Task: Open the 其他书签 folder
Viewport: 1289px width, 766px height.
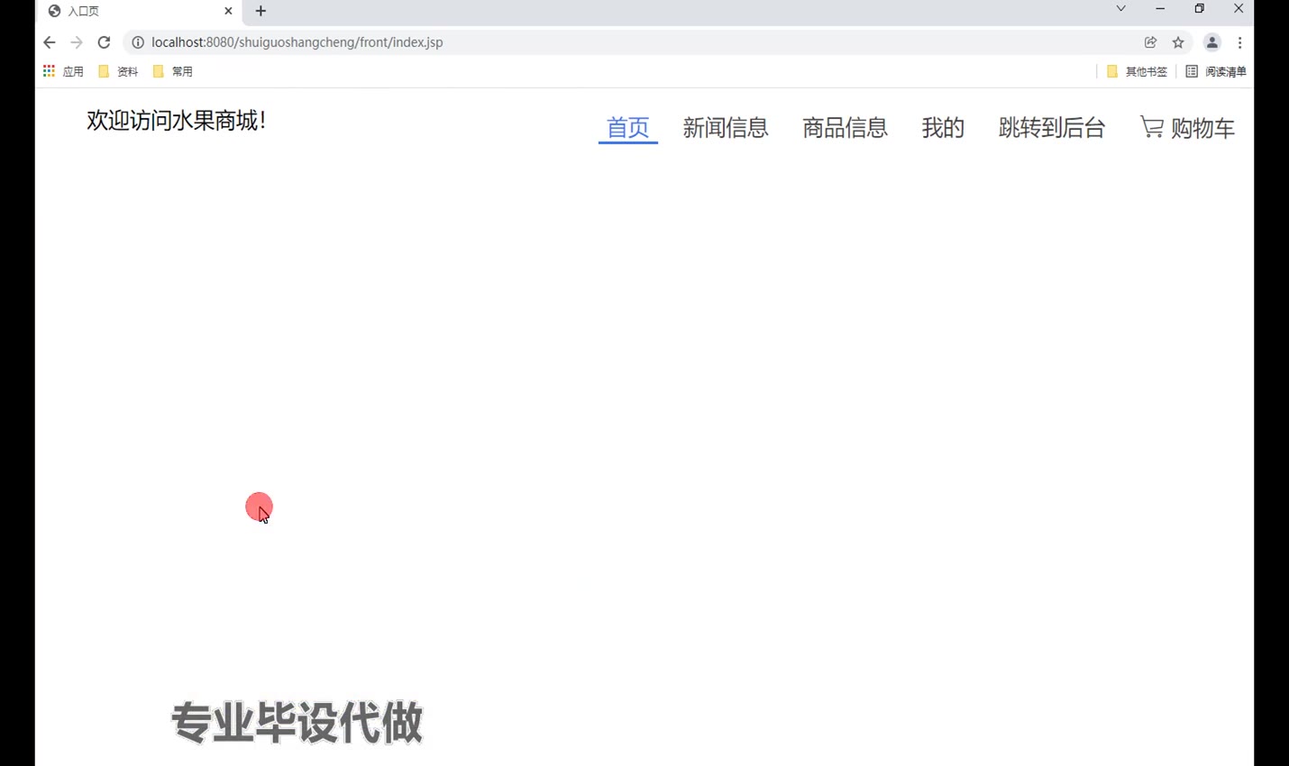Action: (1137, 71)
